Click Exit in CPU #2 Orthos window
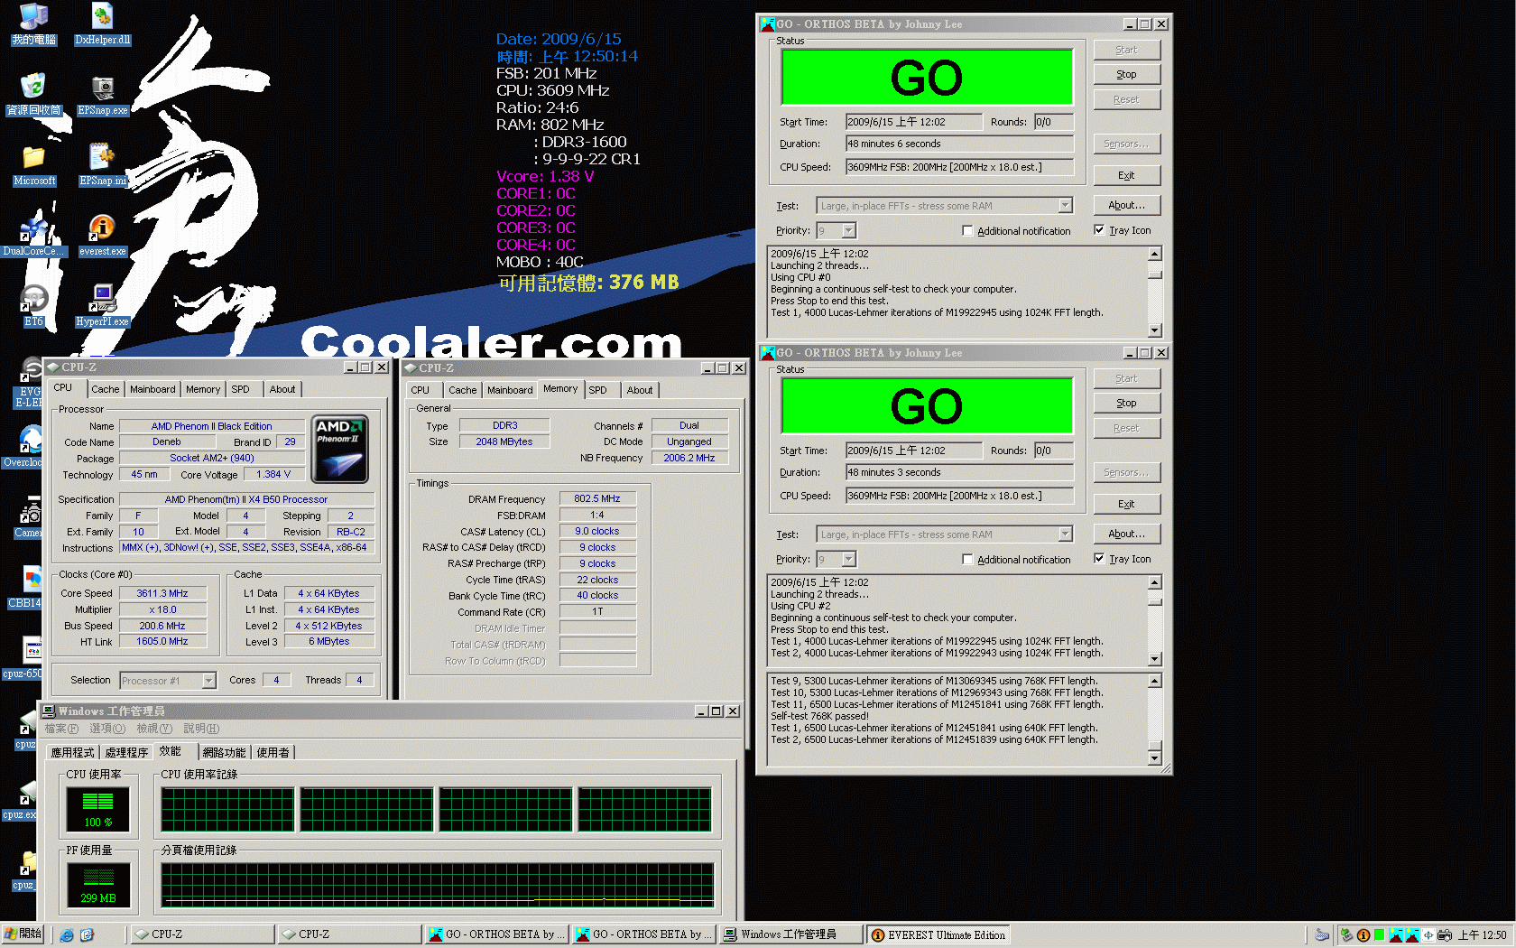This screenshot has width=1516, height=948. click(x=1126, y=504)
